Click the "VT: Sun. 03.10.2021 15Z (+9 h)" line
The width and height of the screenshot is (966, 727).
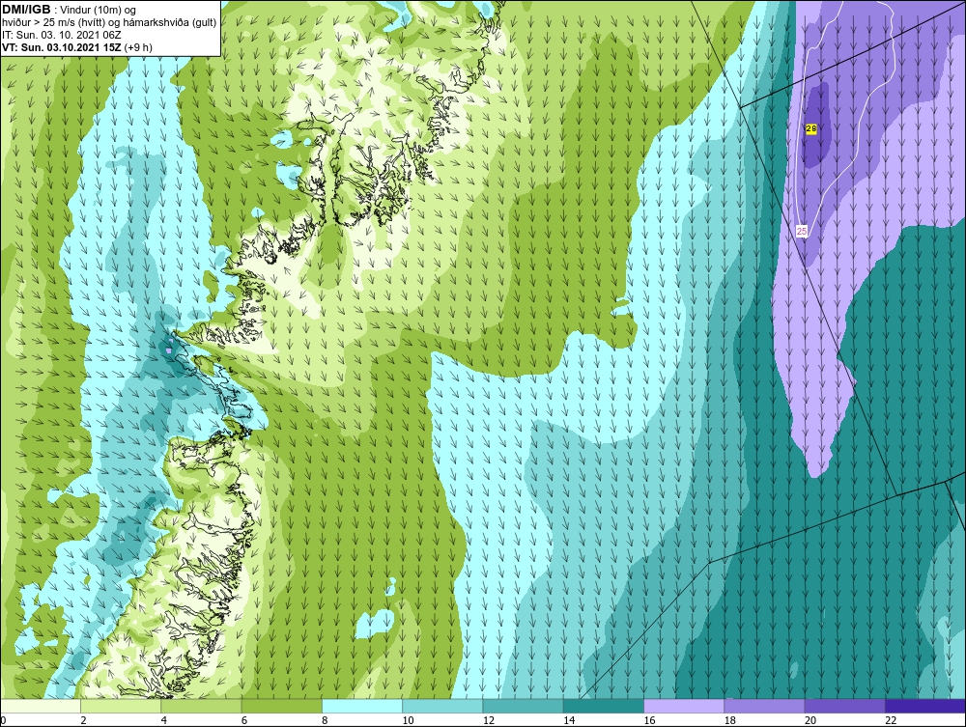click(x=77, y=47)
